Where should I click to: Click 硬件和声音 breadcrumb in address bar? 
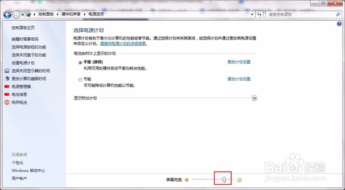[x=71, y=14]
